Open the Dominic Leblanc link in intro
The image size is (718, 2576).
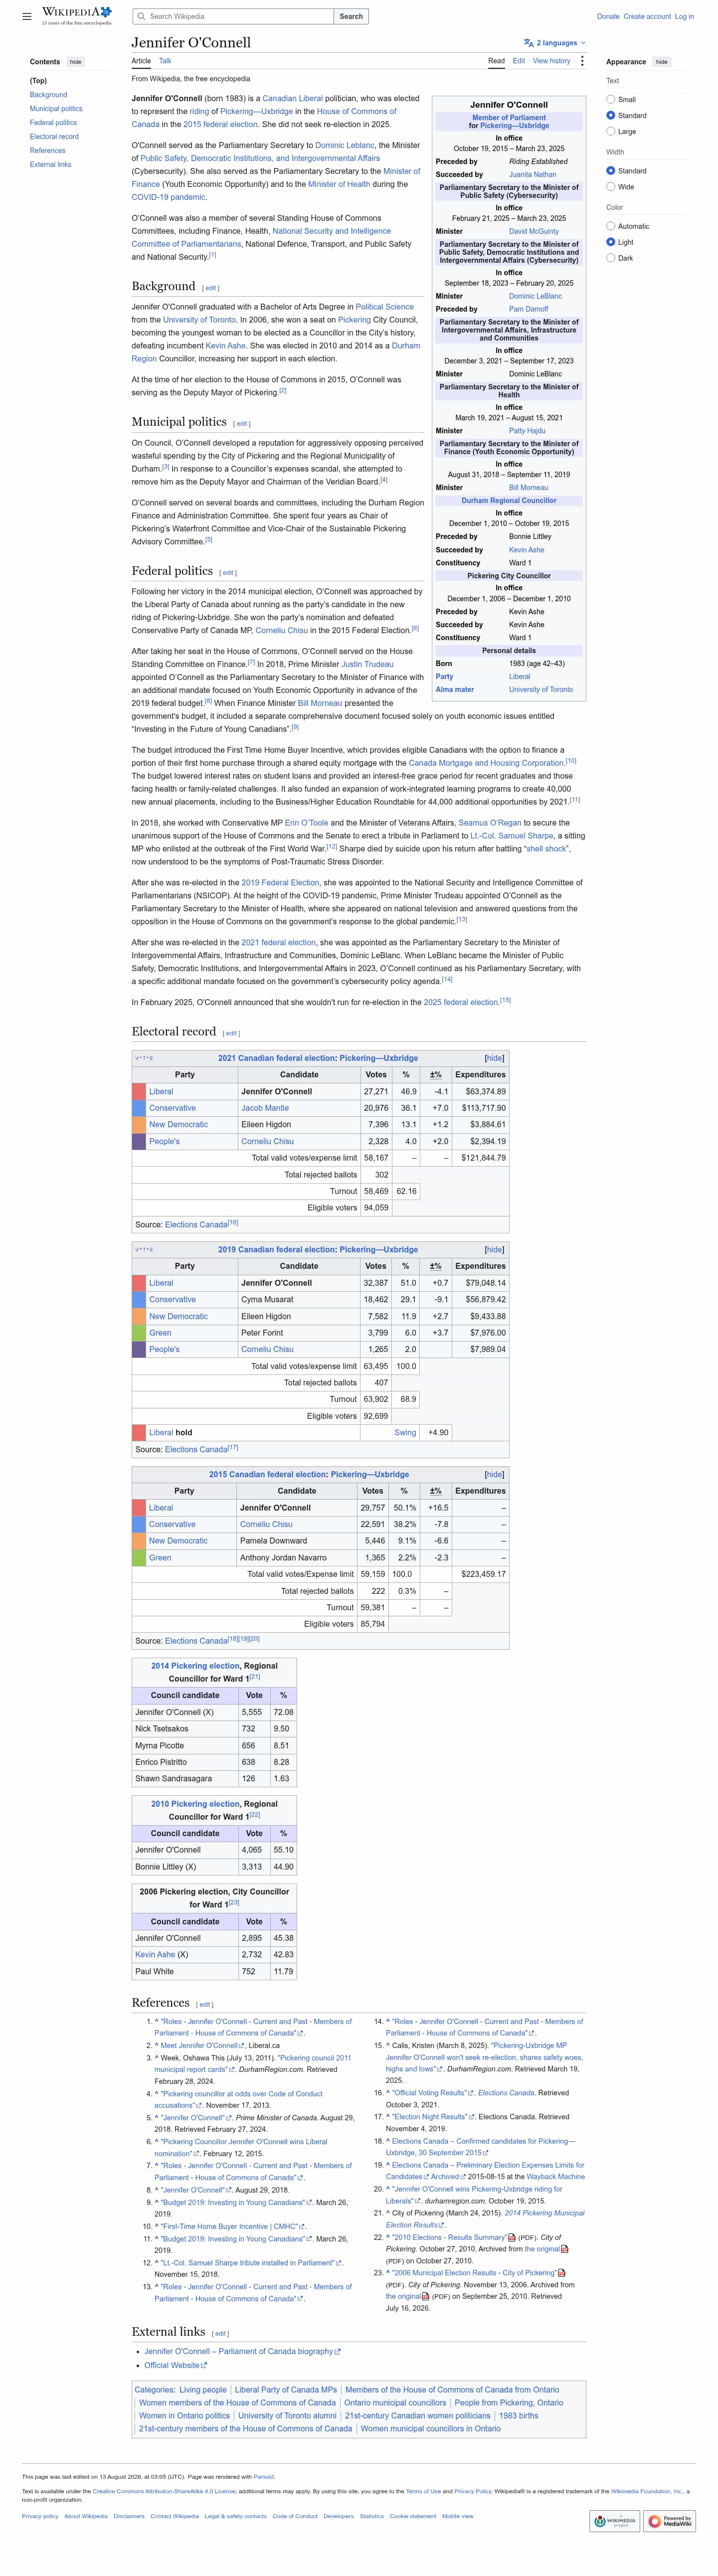tap(345, 145)
